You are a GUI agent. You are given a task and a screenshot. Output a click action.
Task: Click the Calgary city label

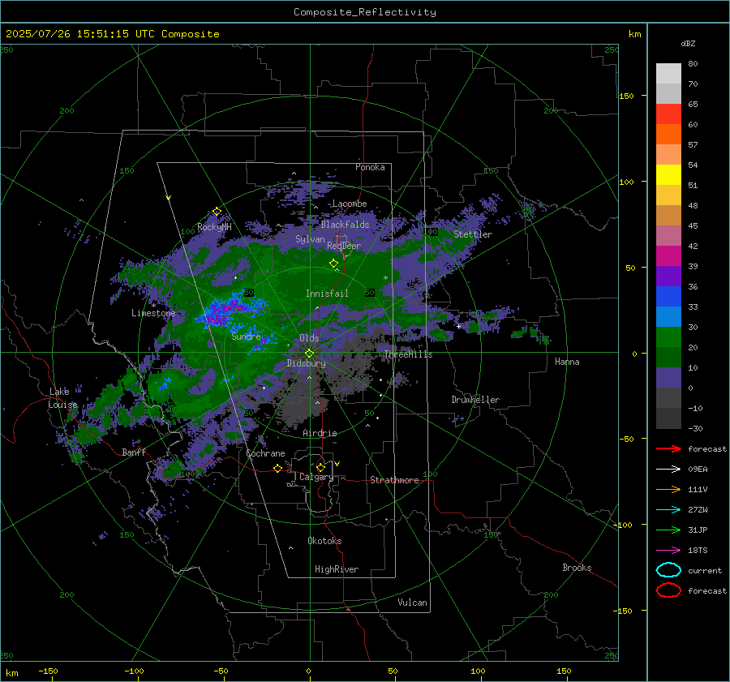(316, 477)
